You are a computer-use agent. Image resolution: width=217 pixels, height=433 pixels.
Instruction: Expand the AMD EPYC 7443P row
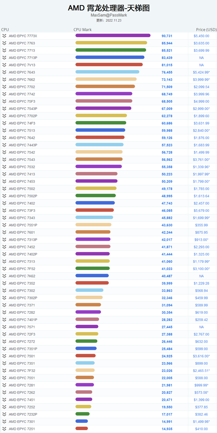pos(4,145)
